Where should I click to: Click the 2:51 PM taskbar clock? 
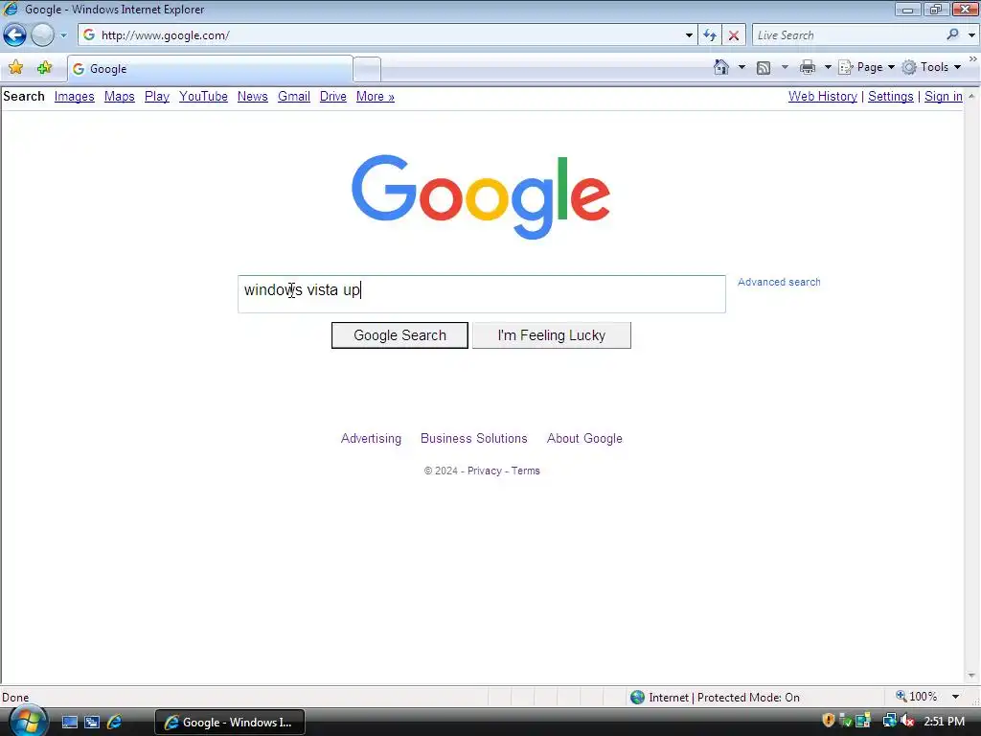(944, 722)
